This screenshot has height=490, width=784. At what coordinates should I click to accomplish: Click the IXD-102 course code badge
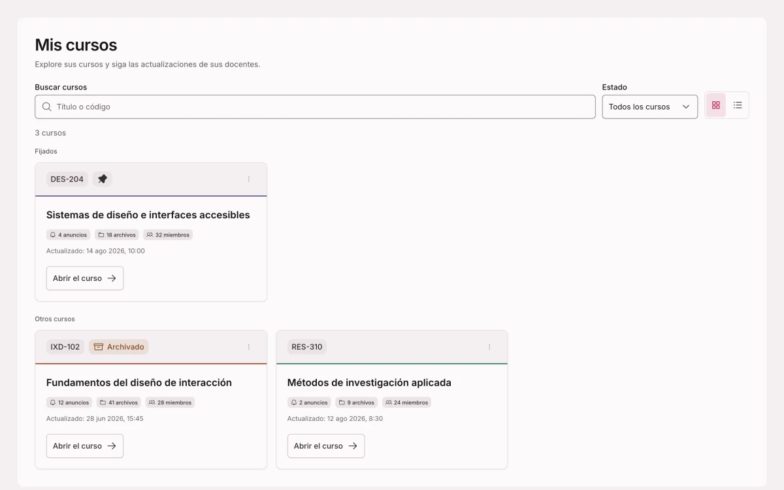click(x=65, y=347)
